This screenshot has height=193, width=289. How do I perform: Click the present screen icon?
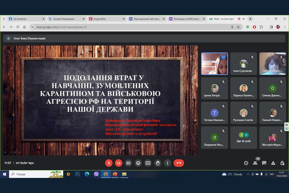[148, 163]
